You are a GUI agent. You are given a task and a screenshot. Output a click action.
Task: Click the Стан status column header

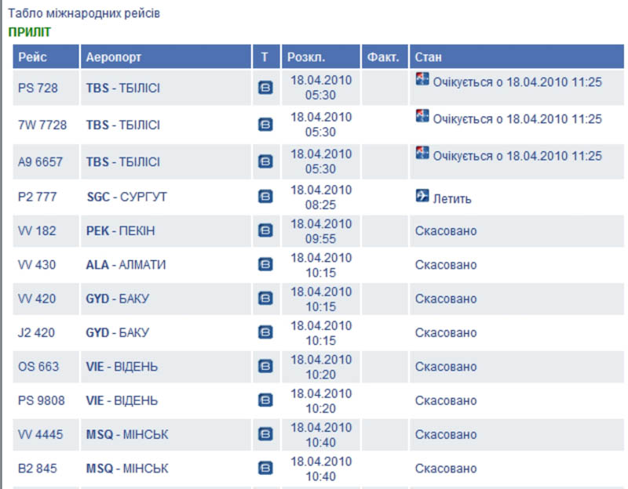point(429,57)
